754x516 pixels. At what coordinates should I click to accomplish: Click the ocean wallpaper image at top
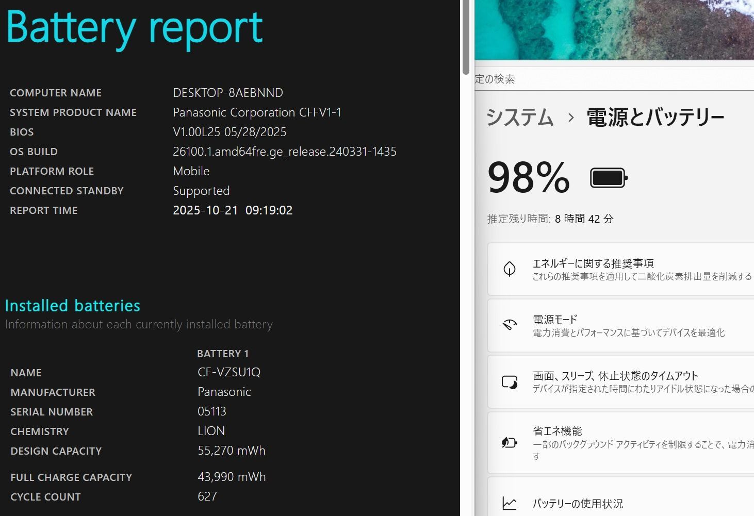pos(614,29)
